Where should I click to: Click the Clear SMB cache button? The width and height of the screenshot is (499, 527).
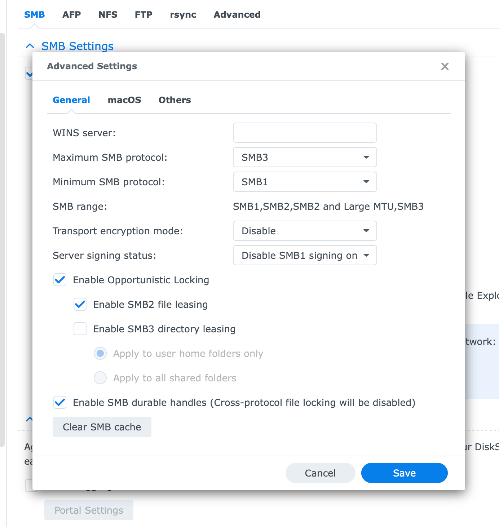point(102,427)
